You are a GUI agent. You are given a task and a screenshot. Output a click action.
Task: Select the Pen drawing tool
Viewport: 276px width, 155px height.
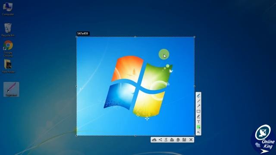point(198,96)
